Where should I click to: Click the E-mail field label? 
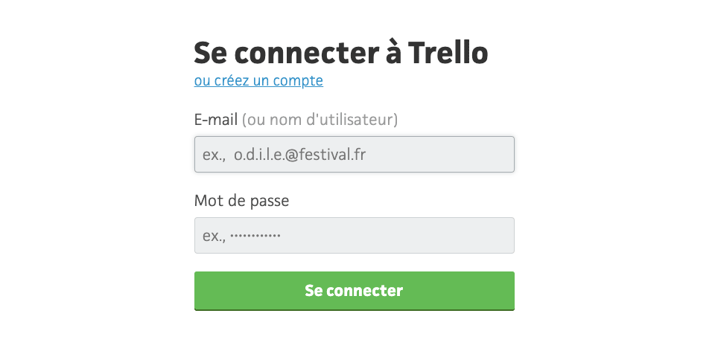click(x=216, y=120)
